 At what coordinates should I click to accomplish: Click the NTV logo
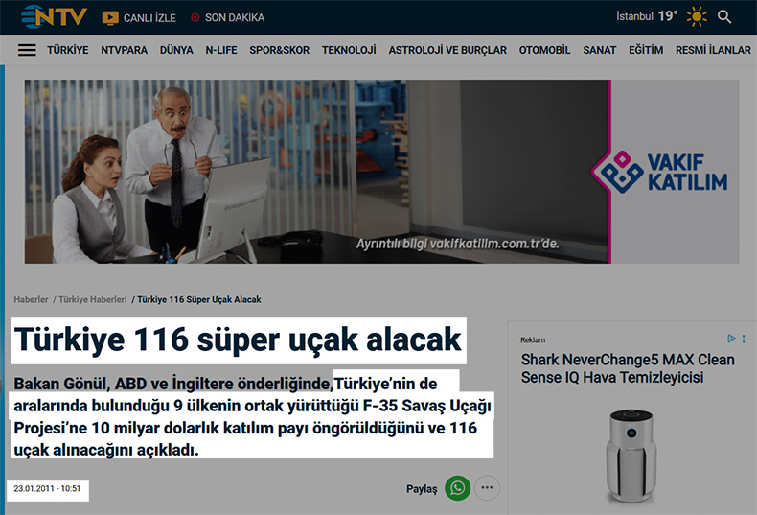coord(54,16)
